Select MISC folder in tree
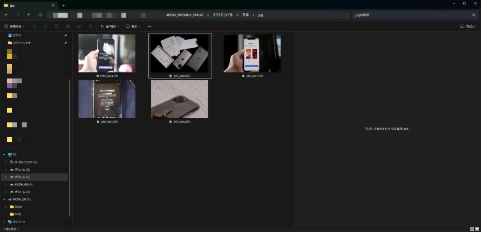This screenshot has width=481, height=232. [x=18, y=214]
